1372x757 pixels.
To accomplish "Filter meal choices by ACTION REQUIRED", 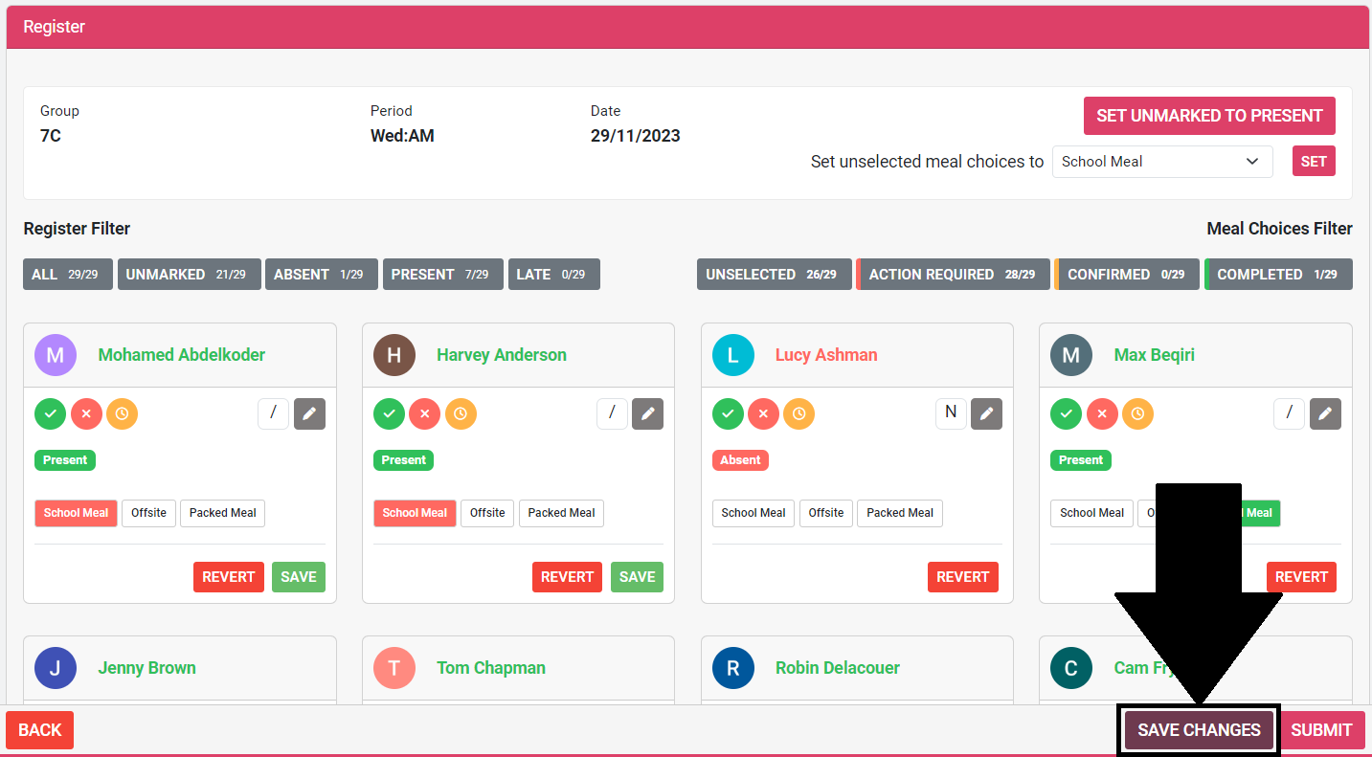I will click(x=953, y=275).
